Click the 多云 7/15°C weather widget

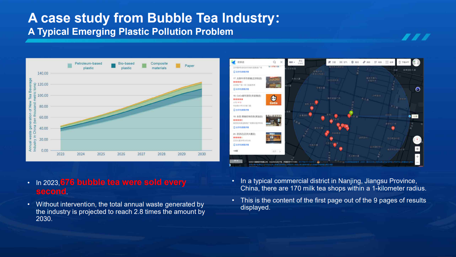pyautogui.click(x=301, y=62)
